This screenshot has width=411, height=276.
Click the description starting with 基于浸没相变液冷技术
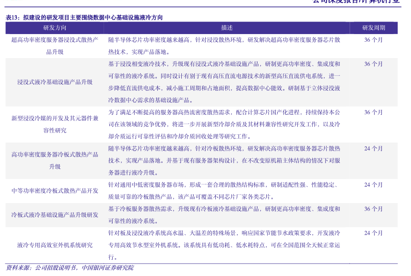224,82
